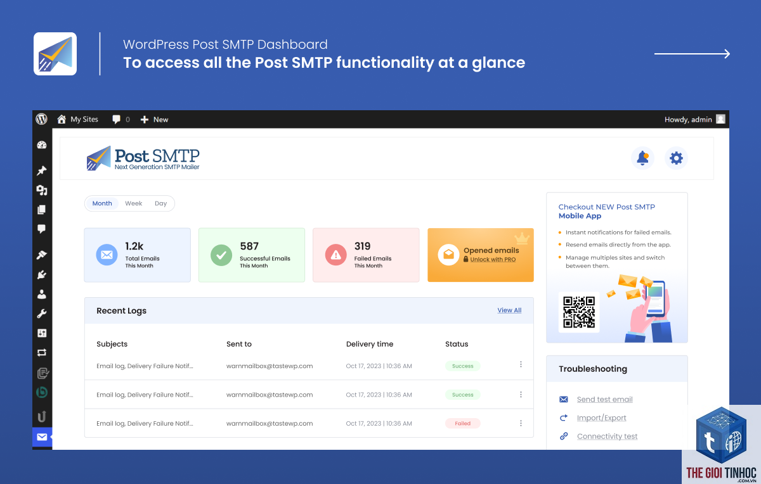
Task: Click the U-shaped sidebar icon
Action: coord(42,416)
